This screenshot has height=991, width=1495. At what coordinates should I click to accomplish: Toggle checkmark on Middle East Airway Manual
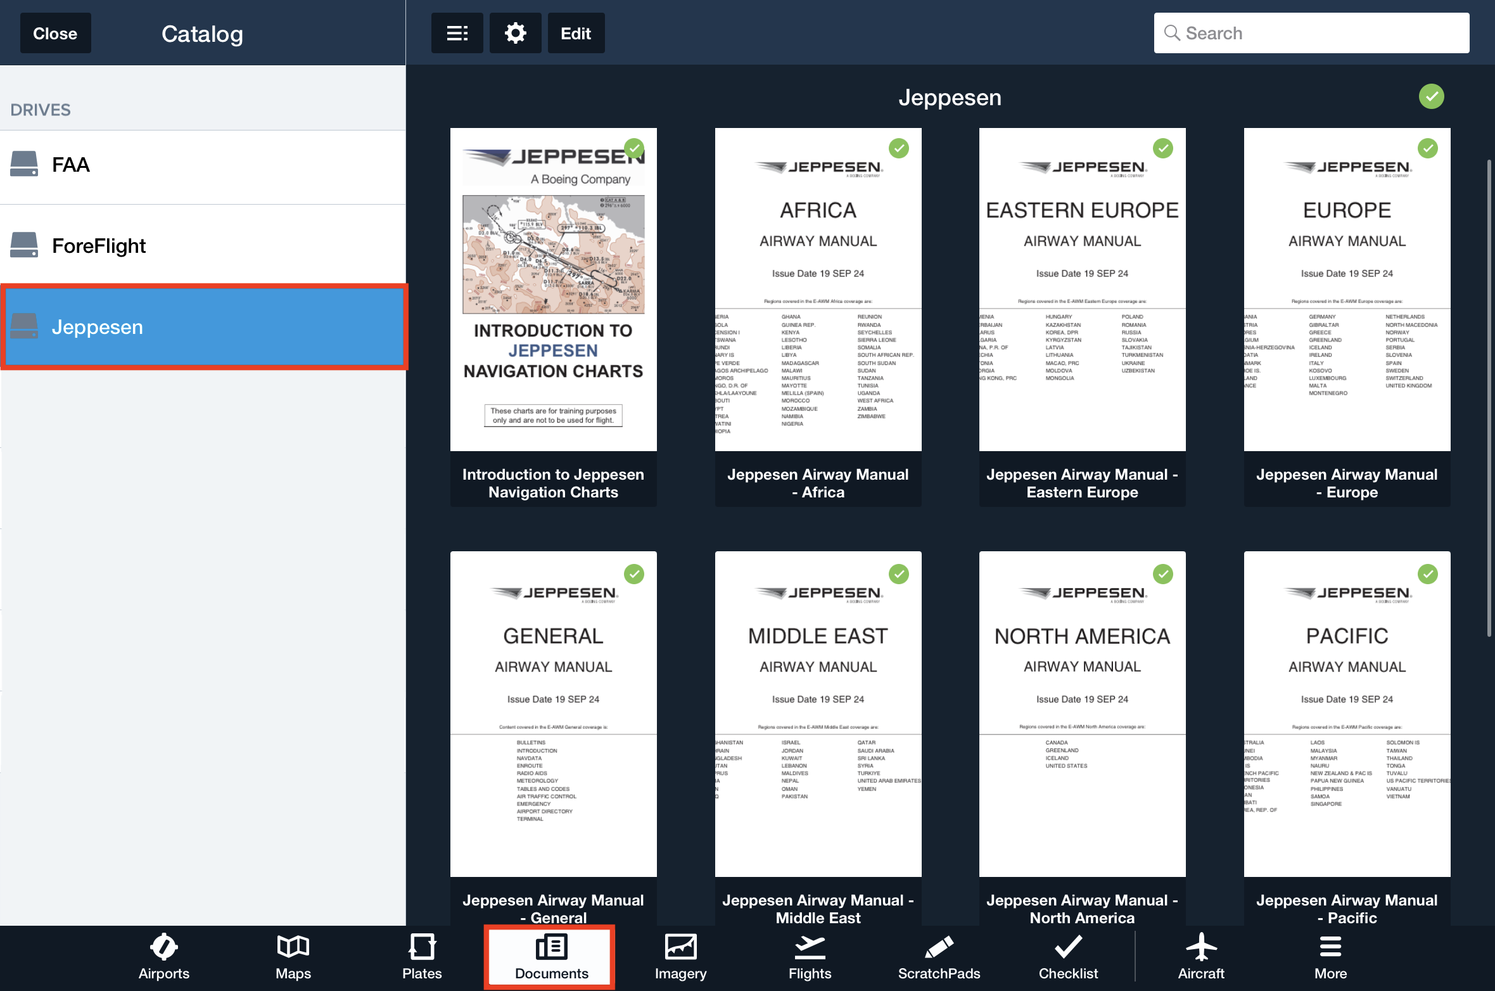[898, 574]
